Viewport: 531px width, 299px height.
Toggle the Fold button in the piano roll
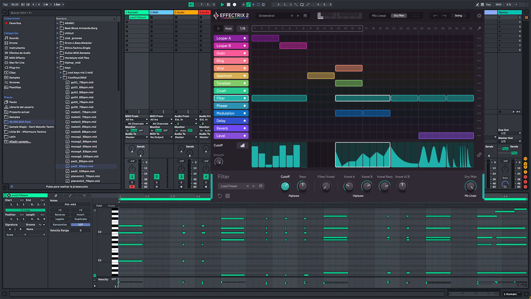point(99,206)
